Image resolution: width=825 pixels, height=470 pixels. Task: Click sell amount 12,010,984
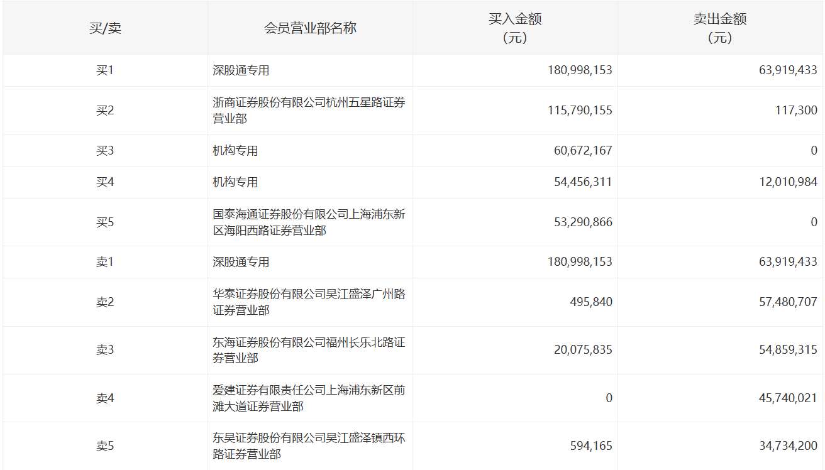tap(788, 182)
